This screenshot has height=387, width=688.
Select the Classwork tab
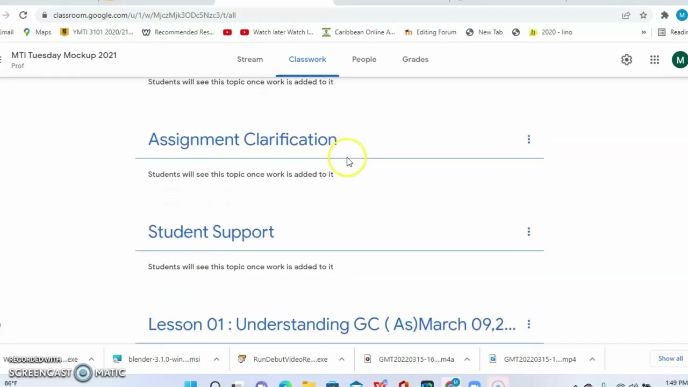[307, 59]
